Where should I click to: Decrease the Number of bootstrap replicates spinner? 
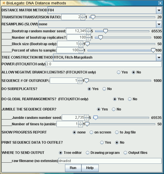click(88, 39)
